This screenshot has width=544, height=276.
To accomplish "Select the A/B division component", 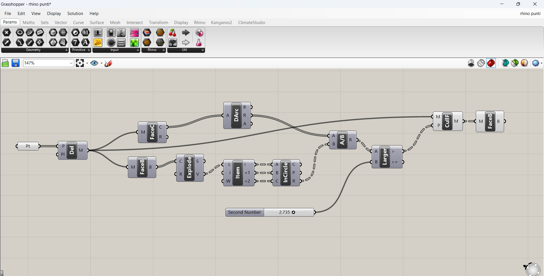I will point(342,140).
